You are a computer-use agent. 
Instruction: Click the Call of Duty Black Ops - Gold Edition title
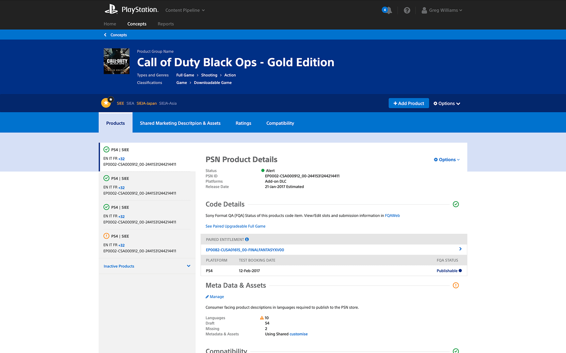[x=236, y=62]
